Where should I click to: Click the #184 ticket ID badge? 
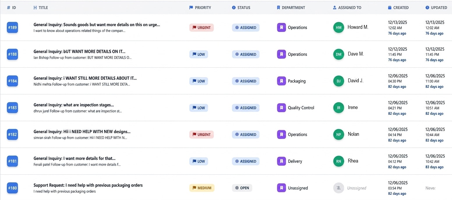tap(12, 81)
